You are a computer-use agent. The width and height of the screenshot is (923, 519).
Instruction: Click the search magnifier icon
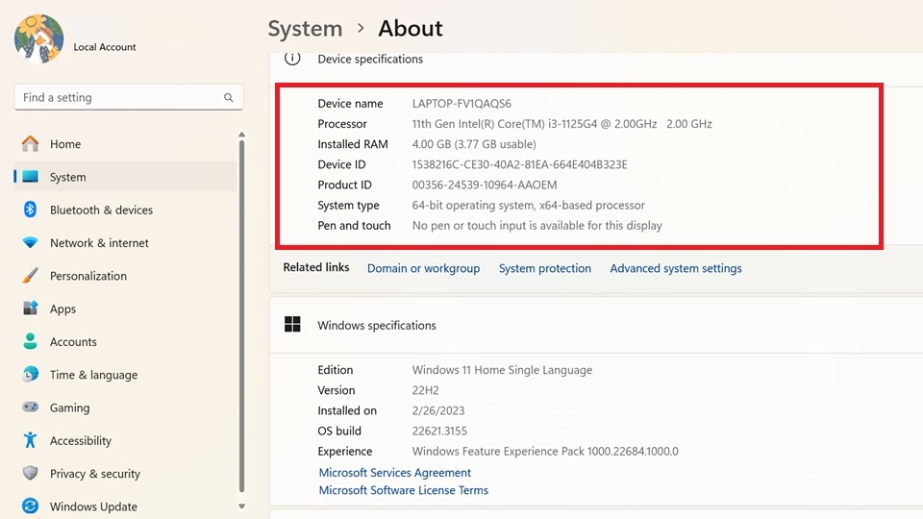229,98
